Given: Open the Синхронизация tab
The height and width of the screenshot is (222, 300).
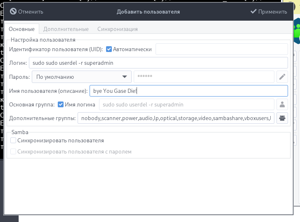Looking at the screenshot, I should click(118, 29).
